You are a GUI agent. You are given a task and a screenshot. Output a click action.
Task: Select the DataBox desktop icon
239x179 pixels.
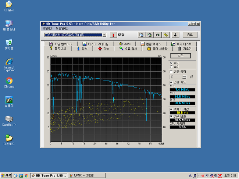click(9, 121)
